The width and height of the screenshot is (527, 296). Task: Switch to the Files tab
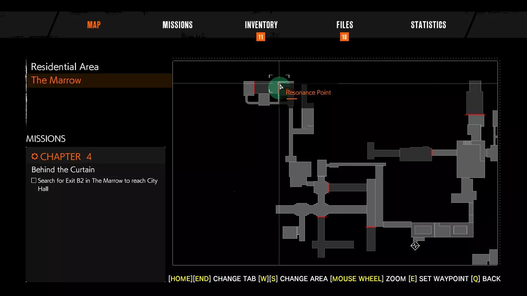coord(344,25)
